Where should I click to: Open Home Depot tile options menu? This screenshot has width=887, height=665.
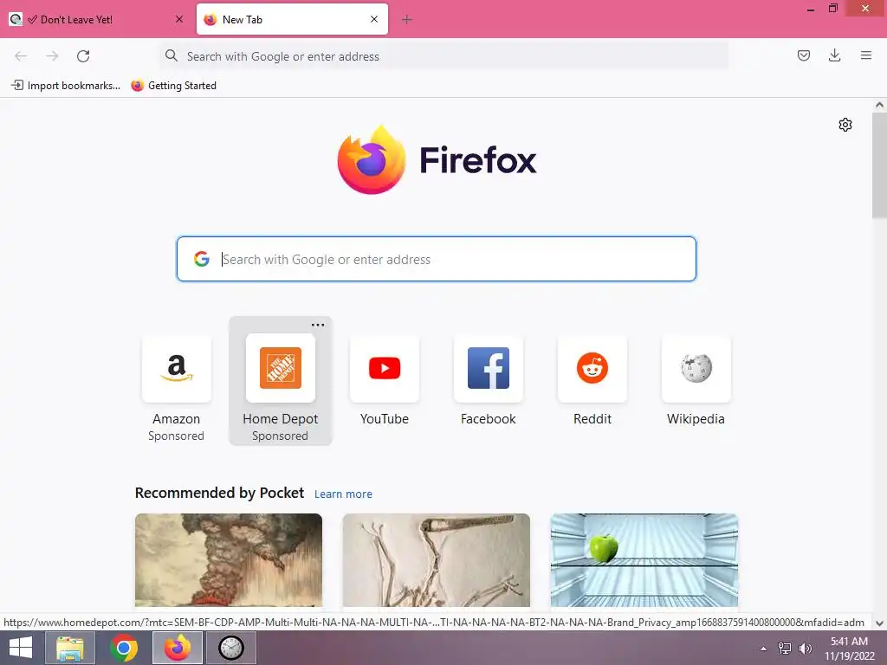[x=318, y=325]
